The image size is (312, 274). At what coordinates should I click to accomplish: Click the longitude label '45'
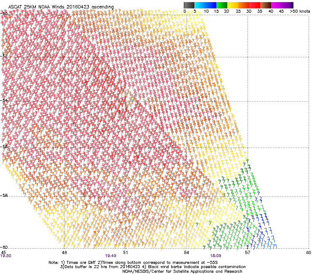pos(3,253)
